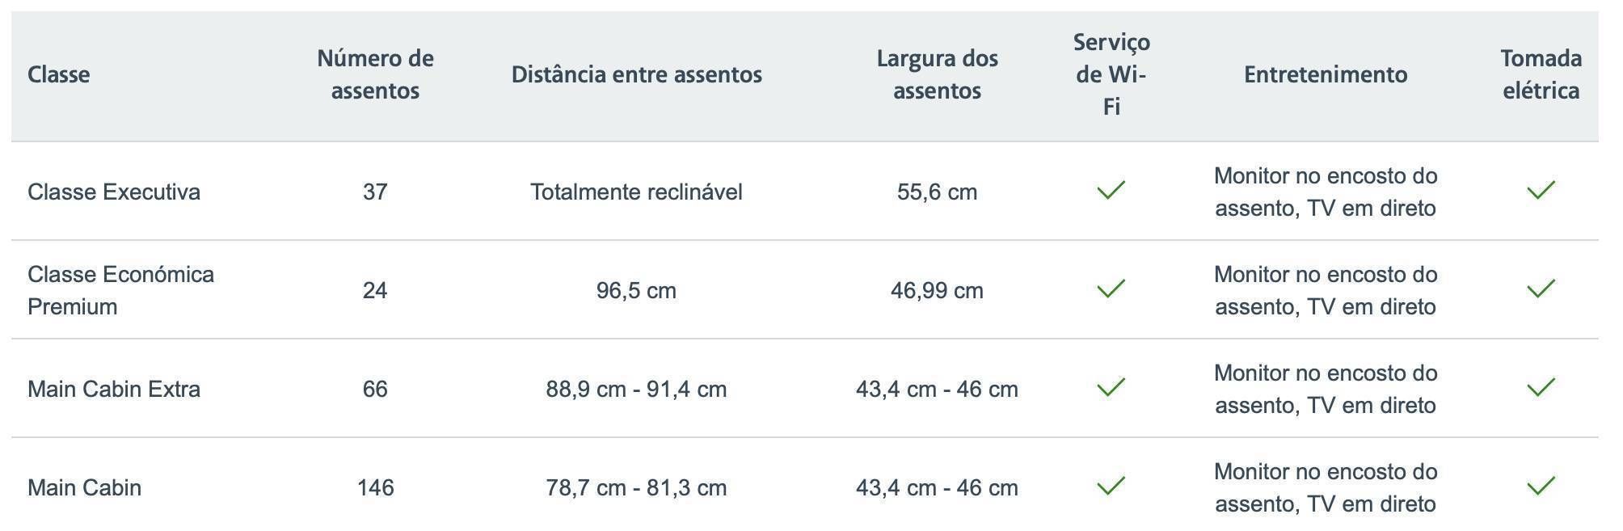Click the Tomada elétrica checkmark for Main Cabin Extra

tap(1541, 388)
